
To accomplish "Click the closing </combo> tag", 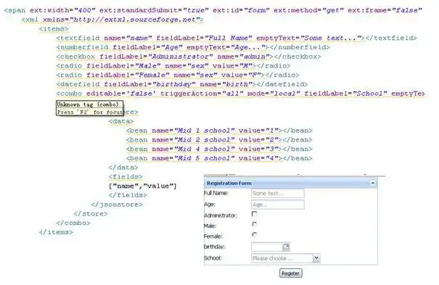I will [73, 223].
